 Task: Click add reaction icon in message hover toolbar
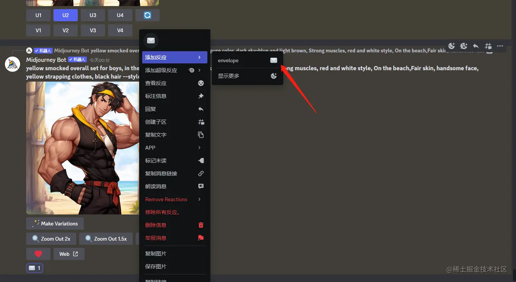(452, 46)
